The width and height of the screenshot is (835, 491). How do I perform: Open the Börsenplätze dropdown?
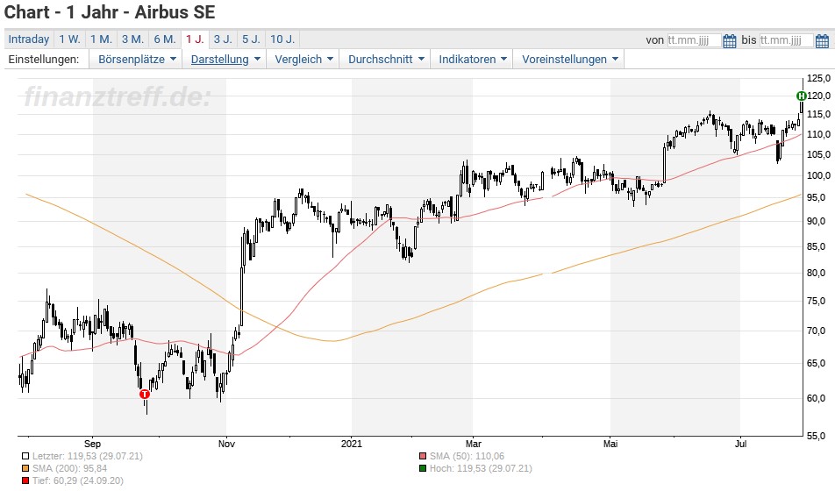[x=137, y=59]
